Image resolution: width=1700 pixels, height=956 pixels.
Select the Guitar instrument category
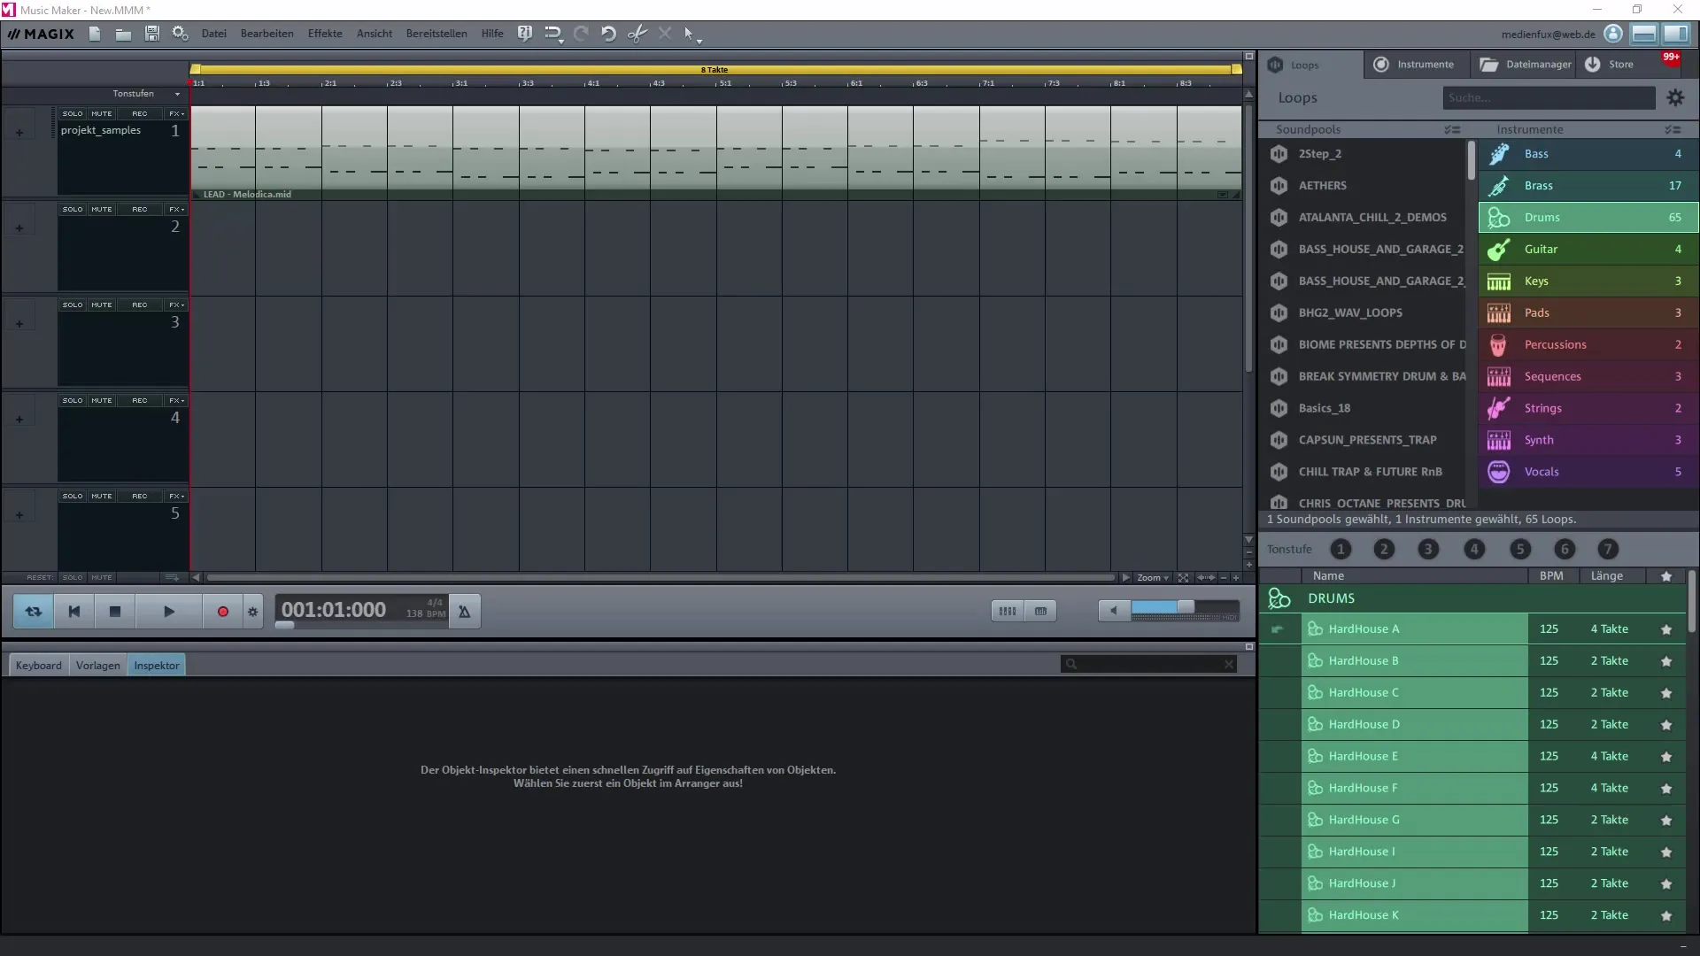point(1588,250)
